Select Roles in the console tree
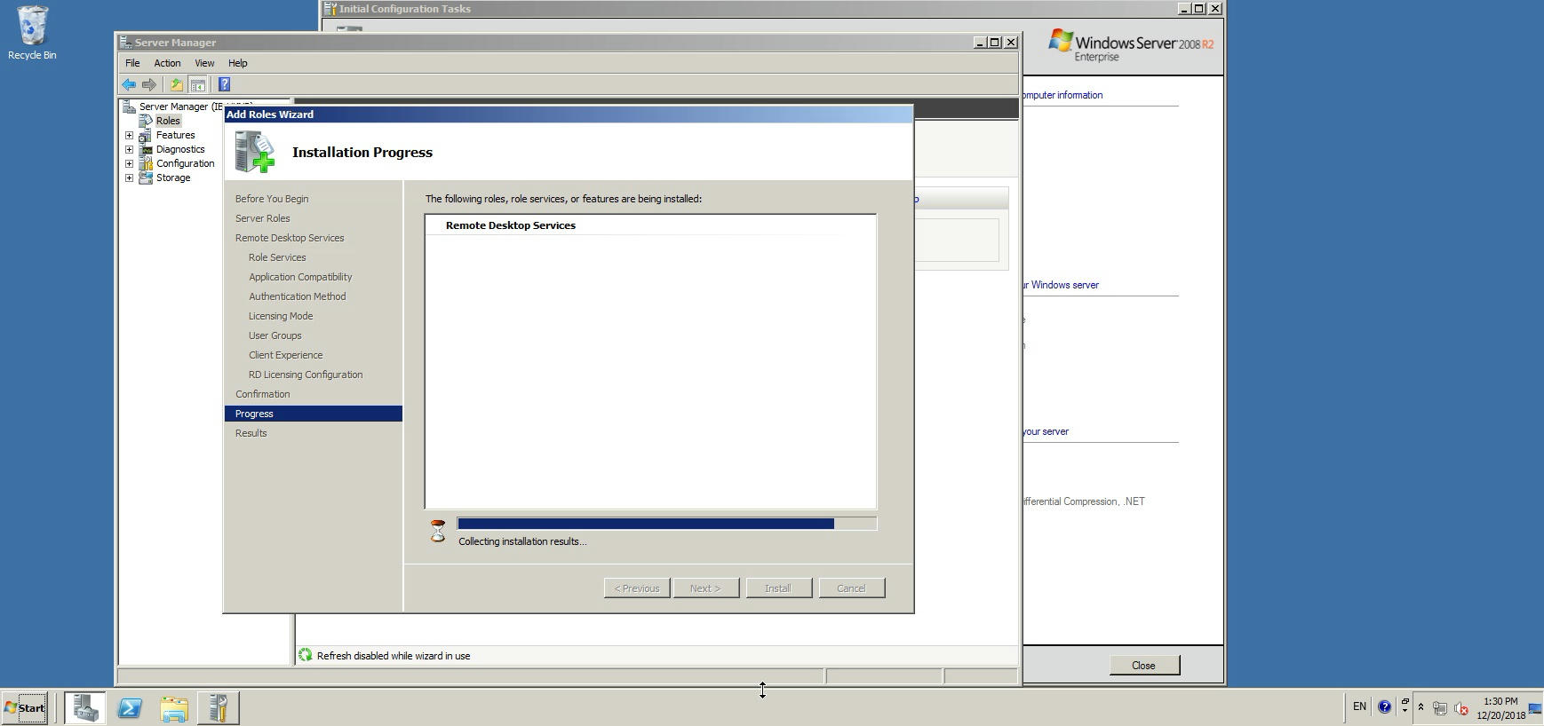1544x726 pixels. coord(168,121)
